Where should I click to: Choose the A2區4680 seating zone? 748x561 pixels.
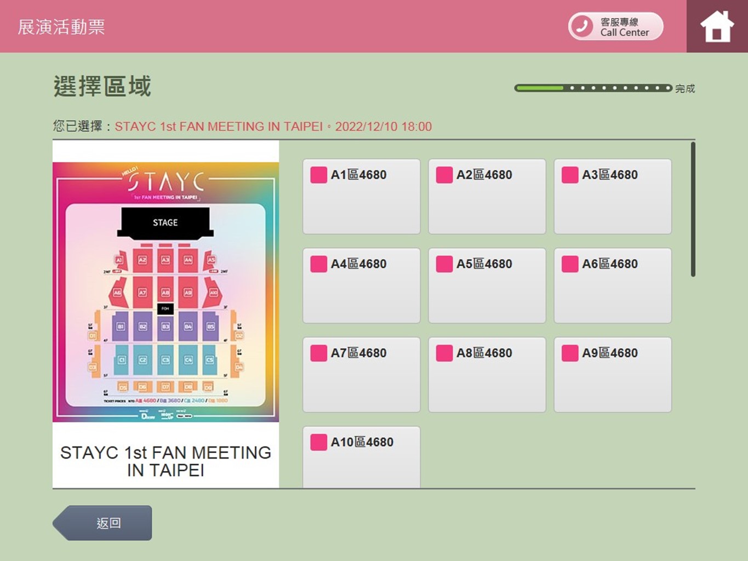point(487,196)
